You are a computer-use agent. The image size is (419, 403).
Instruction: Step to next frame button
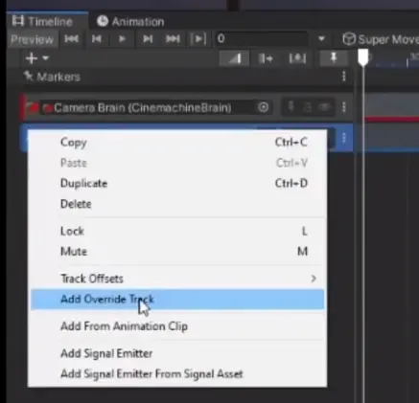[148, 39]
